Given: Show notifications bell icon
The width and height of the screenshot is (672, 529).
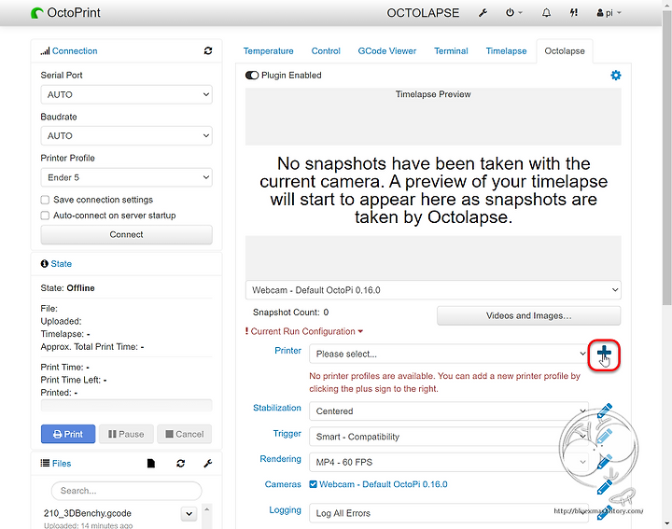Looking at the screenshot, I should (546, 13).
